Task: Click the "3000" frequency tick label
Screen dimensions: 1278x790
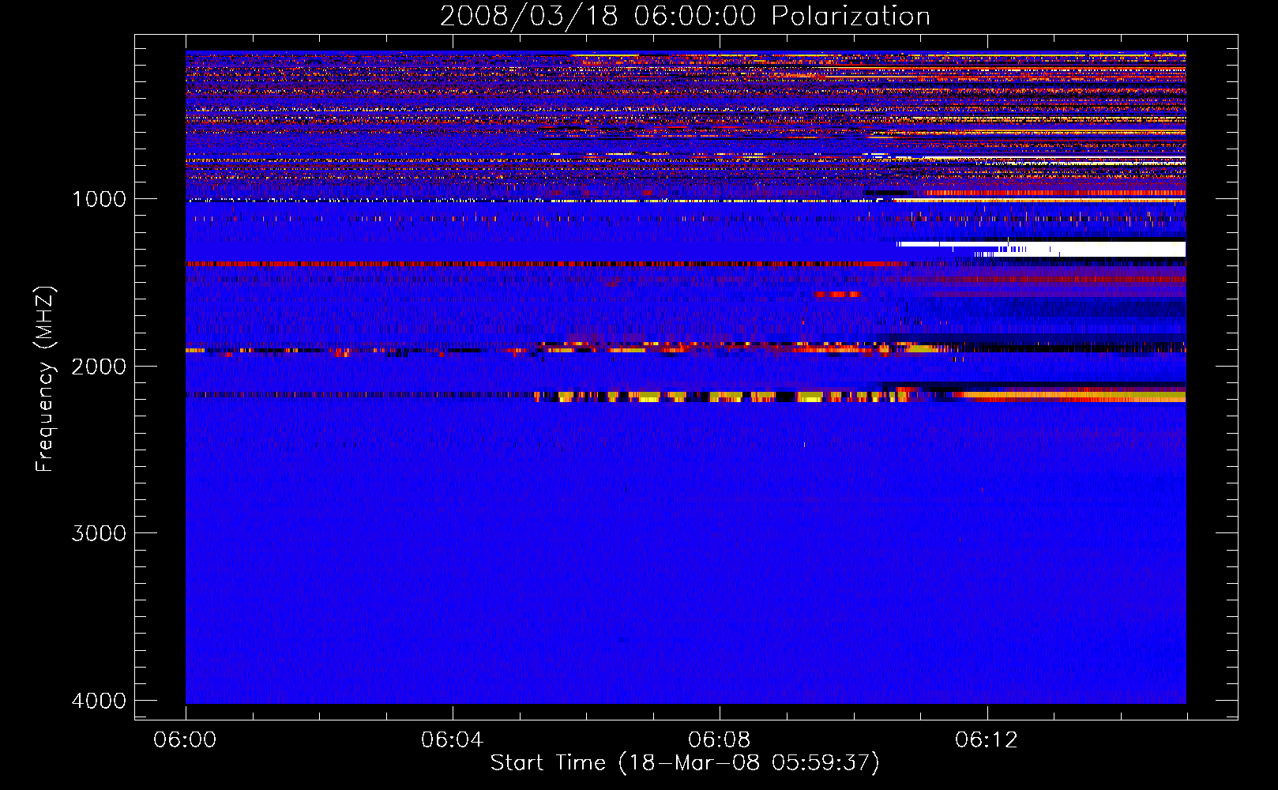Action: coord(99,533)
